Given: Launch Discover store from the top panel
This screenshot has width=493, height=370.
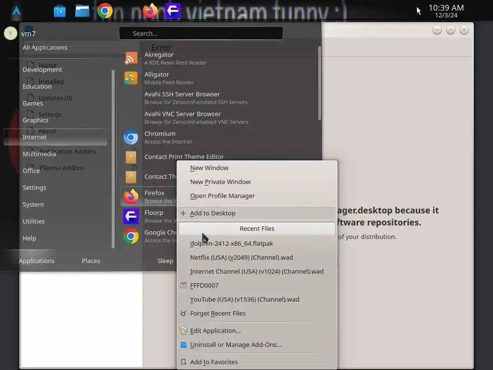Looking at the screenshot, I should 59,12.
